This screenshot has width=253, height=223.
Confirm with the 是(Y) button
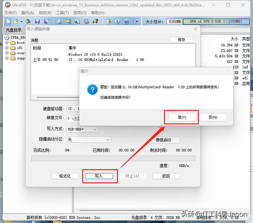click(182, 117)
